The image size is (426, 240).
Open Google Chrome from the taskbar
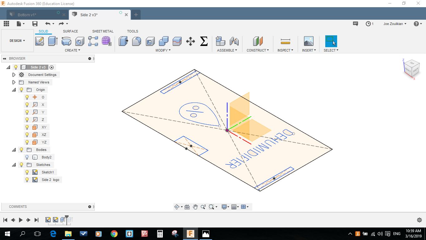point(114,234)
